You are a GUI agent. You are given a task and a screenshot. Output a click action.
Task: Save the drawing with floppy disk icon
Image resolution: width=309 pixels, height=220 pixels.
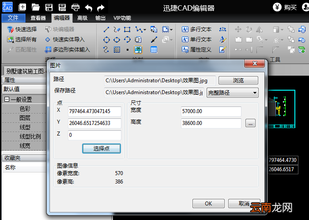[49, 7]
